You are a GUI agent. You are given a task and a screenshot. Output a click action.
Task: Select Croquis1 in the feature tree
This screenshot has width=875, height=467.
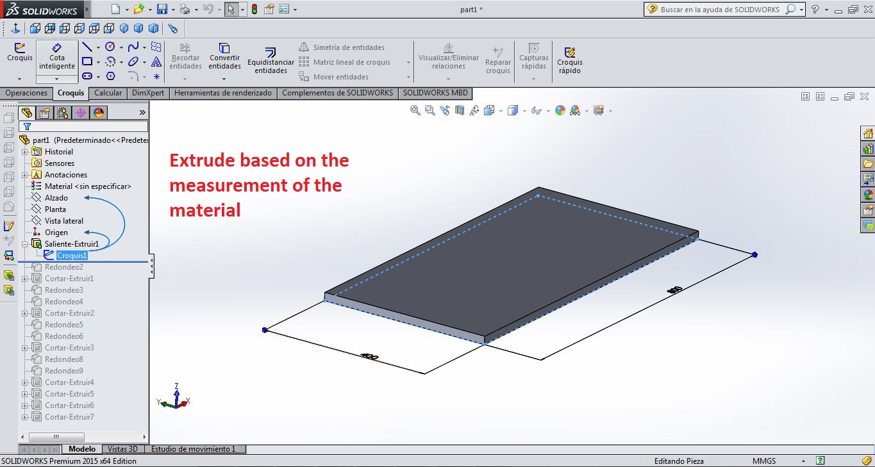72,256
